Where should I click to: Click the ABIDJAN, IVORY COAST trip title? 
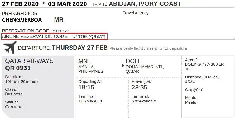(145, 4)
